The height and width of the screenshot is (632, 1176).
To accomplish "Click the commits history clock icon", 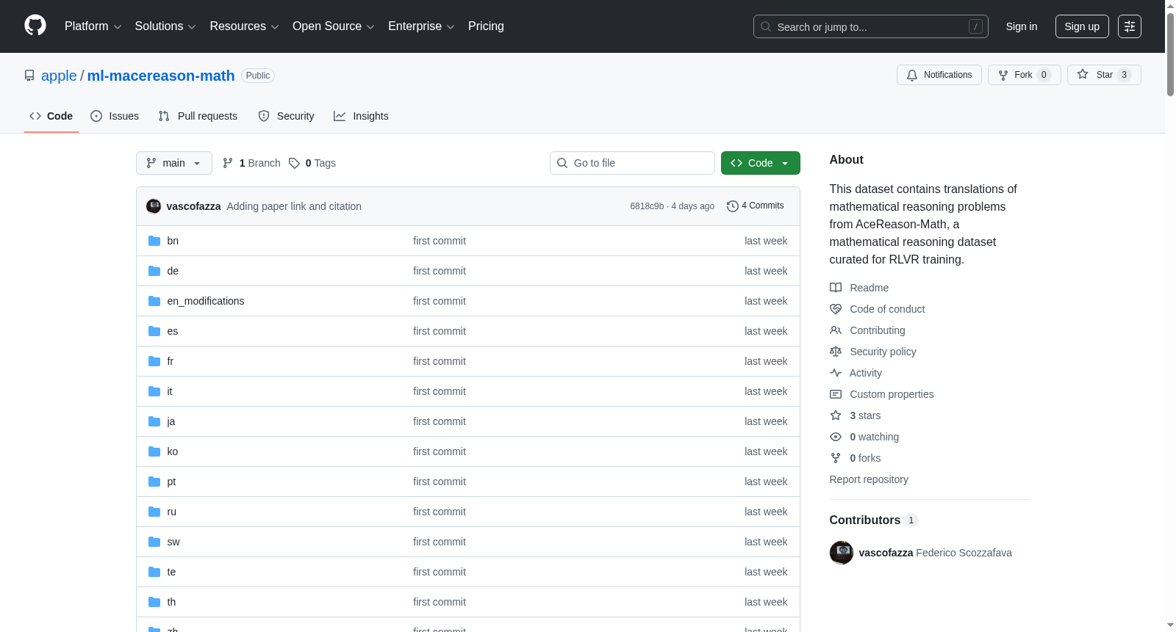I will [x=732, y=206].
